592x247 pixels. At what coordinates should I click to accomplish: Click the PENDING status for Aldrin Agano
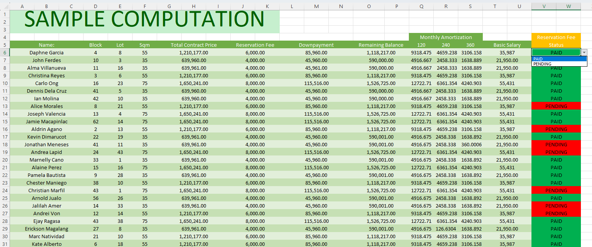tap(556, 129)
